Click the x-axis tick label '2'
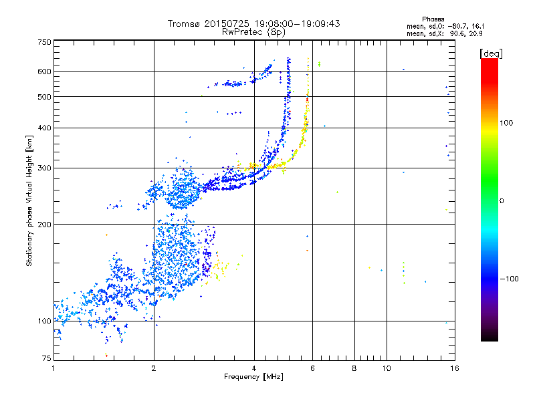 [154, 368]
